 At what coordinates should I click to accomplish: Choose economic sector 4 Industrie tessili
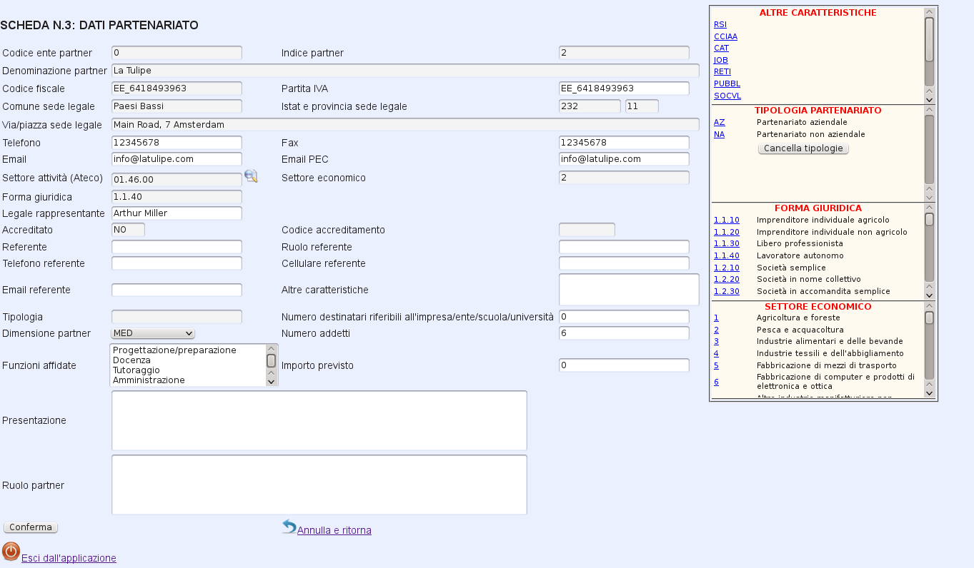pos(716,353)
